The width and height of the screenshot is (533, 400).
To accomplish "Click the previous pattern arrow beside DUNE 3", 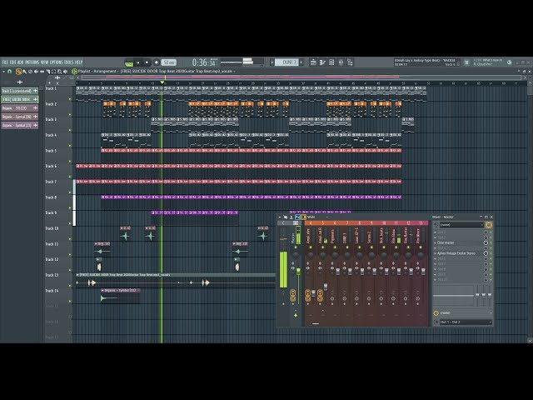I will pos(272,62).
